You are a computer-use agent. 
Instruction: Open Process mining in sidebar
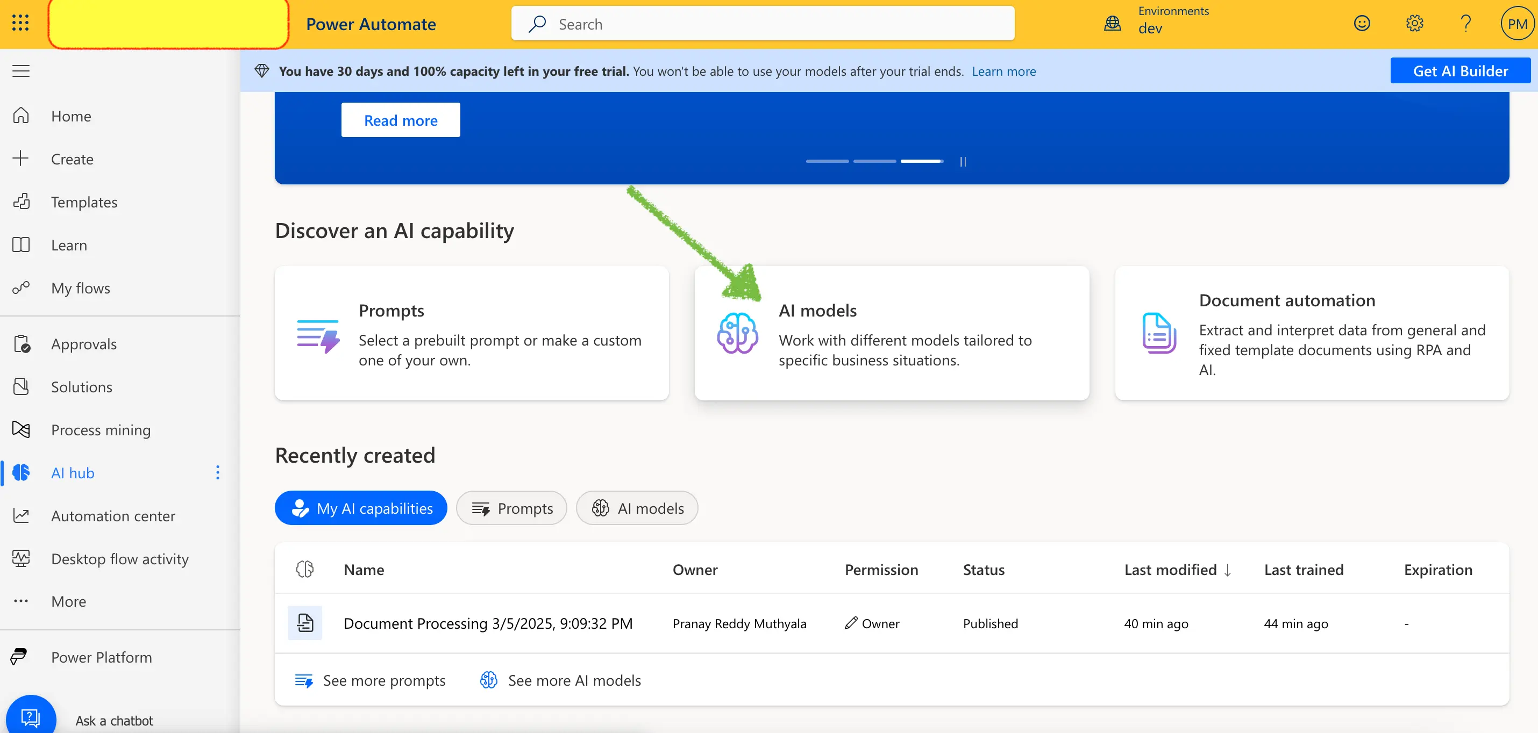click(x=101, y=429)
